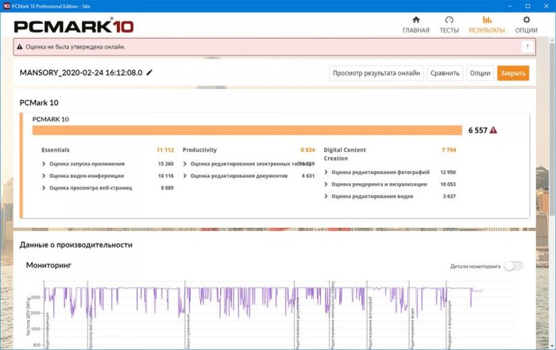
Task: Click the orange PCMark 10 score bar
Action: pos(247,130)
